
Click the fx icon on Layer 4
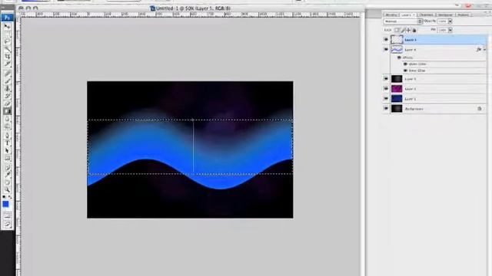coord(479,49)
